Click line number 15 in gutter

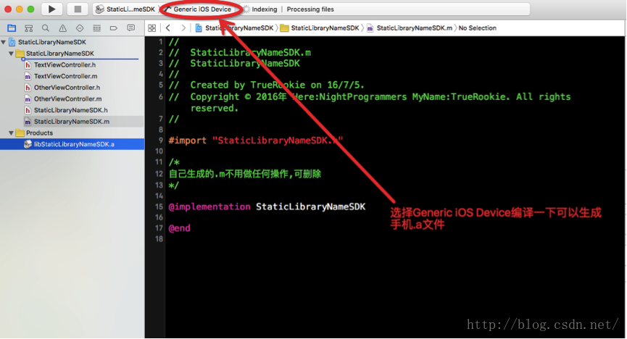coord(159,206)
